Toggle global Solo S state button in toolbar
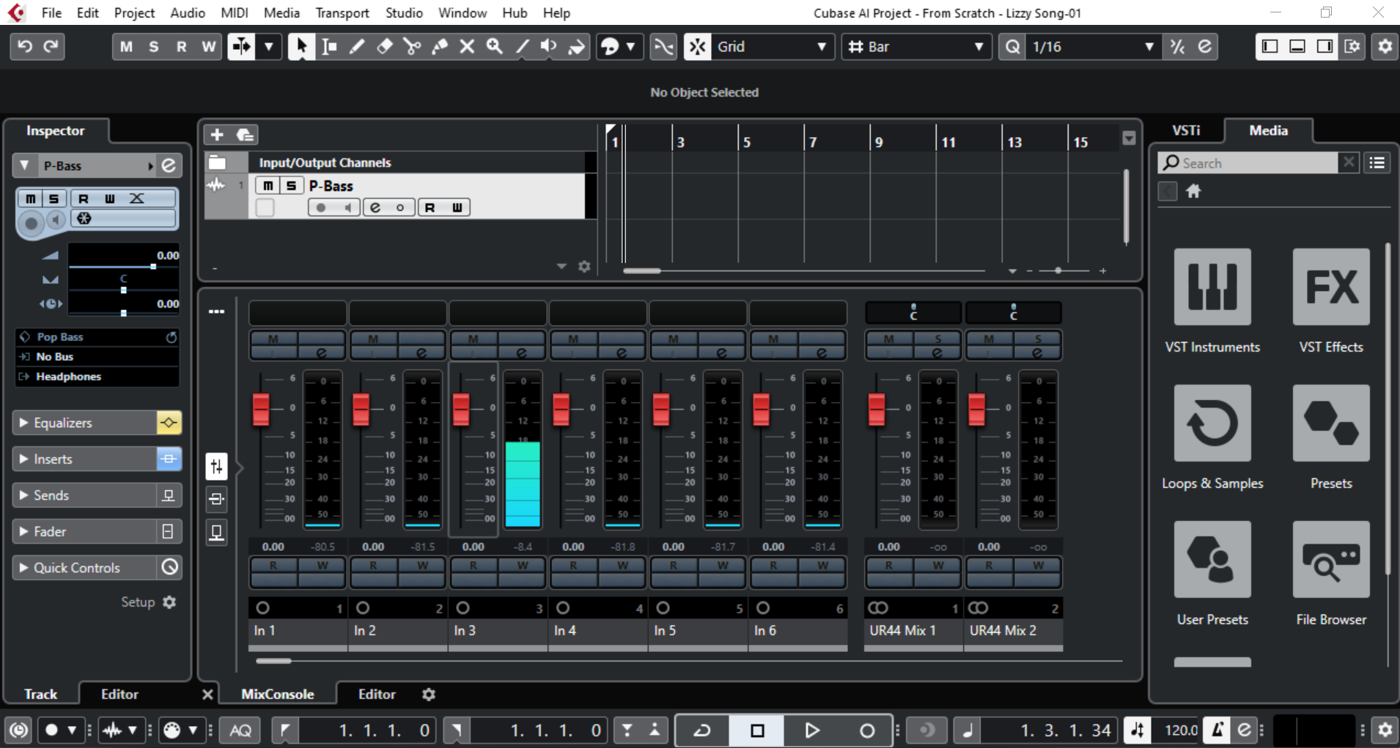The height and width of the screenshot is (748, 1400). 153,47
